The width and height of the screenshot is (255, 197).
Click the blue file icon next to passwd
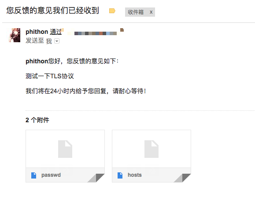(x=33, y=175)
